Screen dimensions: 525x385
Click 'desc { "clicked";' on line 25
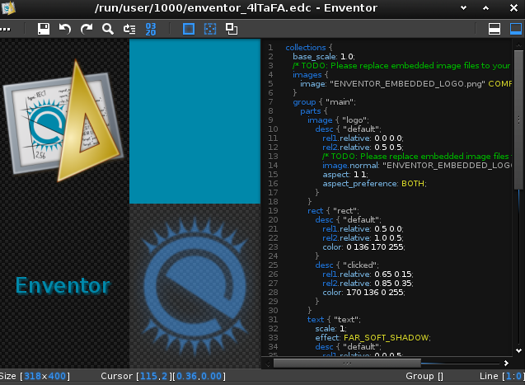(x=346, y=265)
